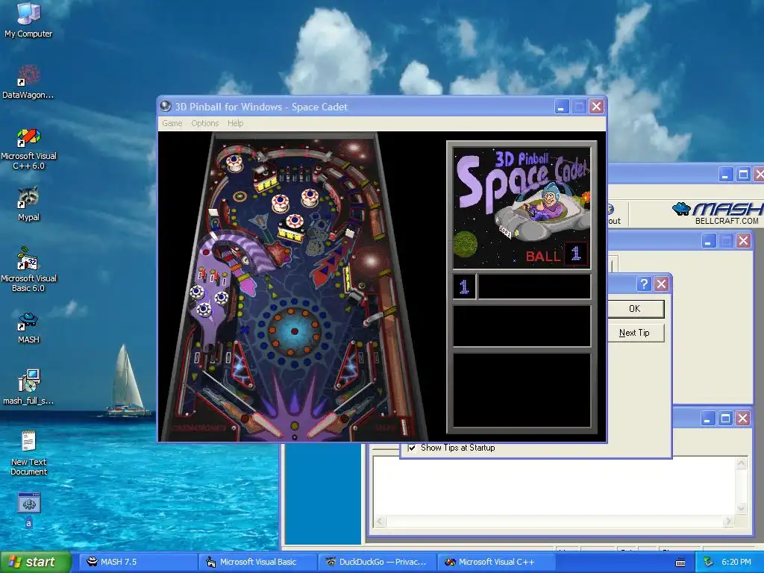Screen dimensions: 764x573
Task: Open the Game menu in Pinball
Action: click(x=172, y=123)
